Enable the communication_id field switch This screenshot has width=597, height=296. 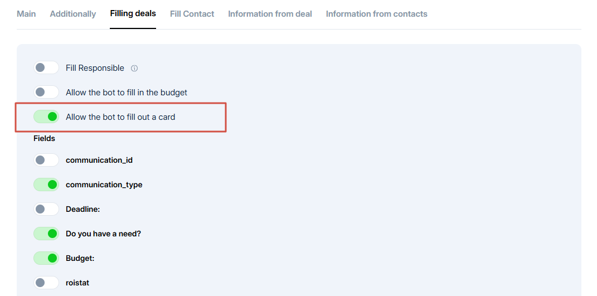(x=46, y=160)
